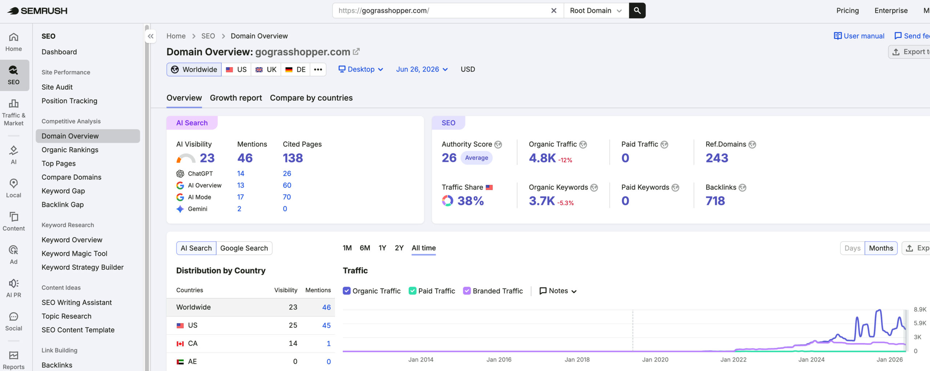Open Organic Traffic info icon
930x371 pixels.
583,144
